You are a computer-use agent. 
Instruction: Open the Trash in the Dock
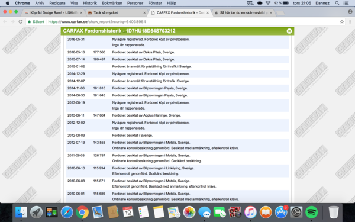click(334, 213)
